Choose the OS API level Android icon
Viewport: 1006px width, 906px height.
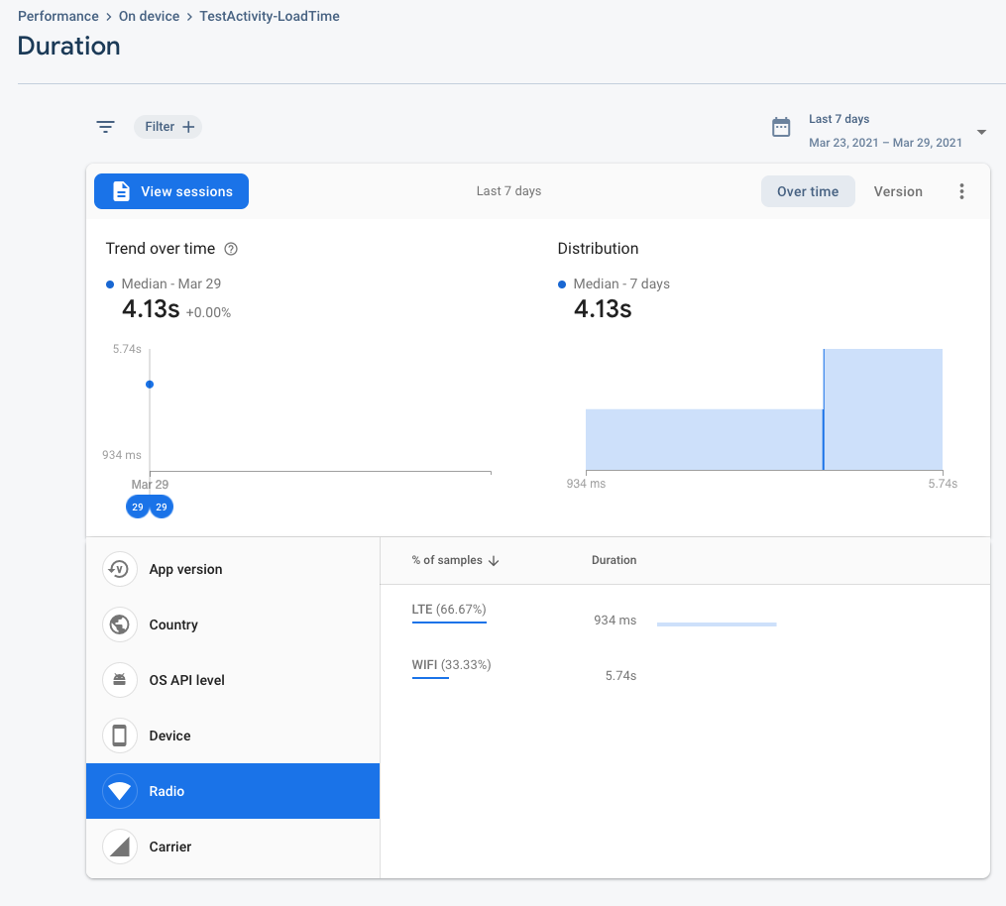click(120, 680)
